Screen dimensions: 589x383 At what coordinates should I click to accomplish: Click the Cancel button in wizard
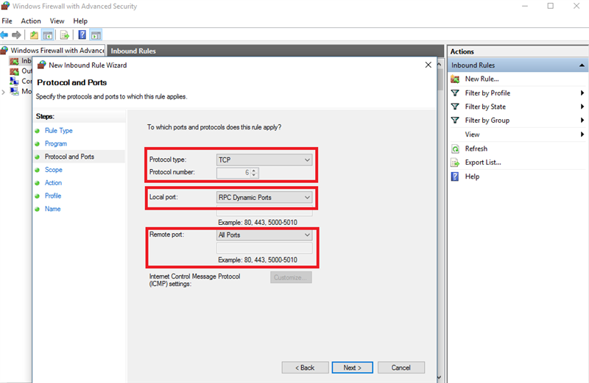pos(401,368)
